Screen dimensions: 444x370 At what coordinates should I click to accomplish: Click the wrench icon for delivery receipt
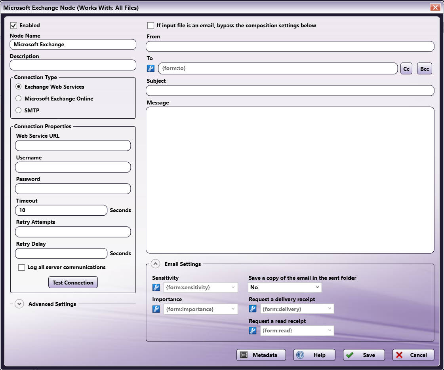point(253,309)
